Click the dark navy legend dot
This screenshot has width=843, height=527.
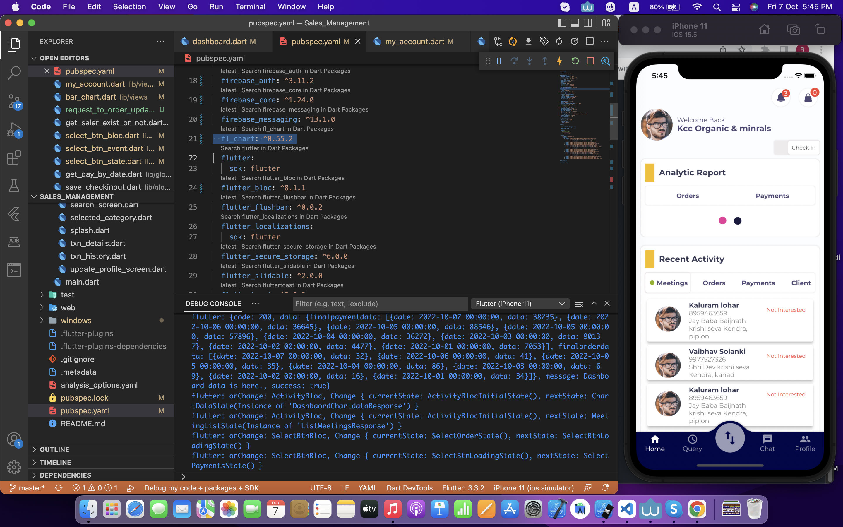737,221
